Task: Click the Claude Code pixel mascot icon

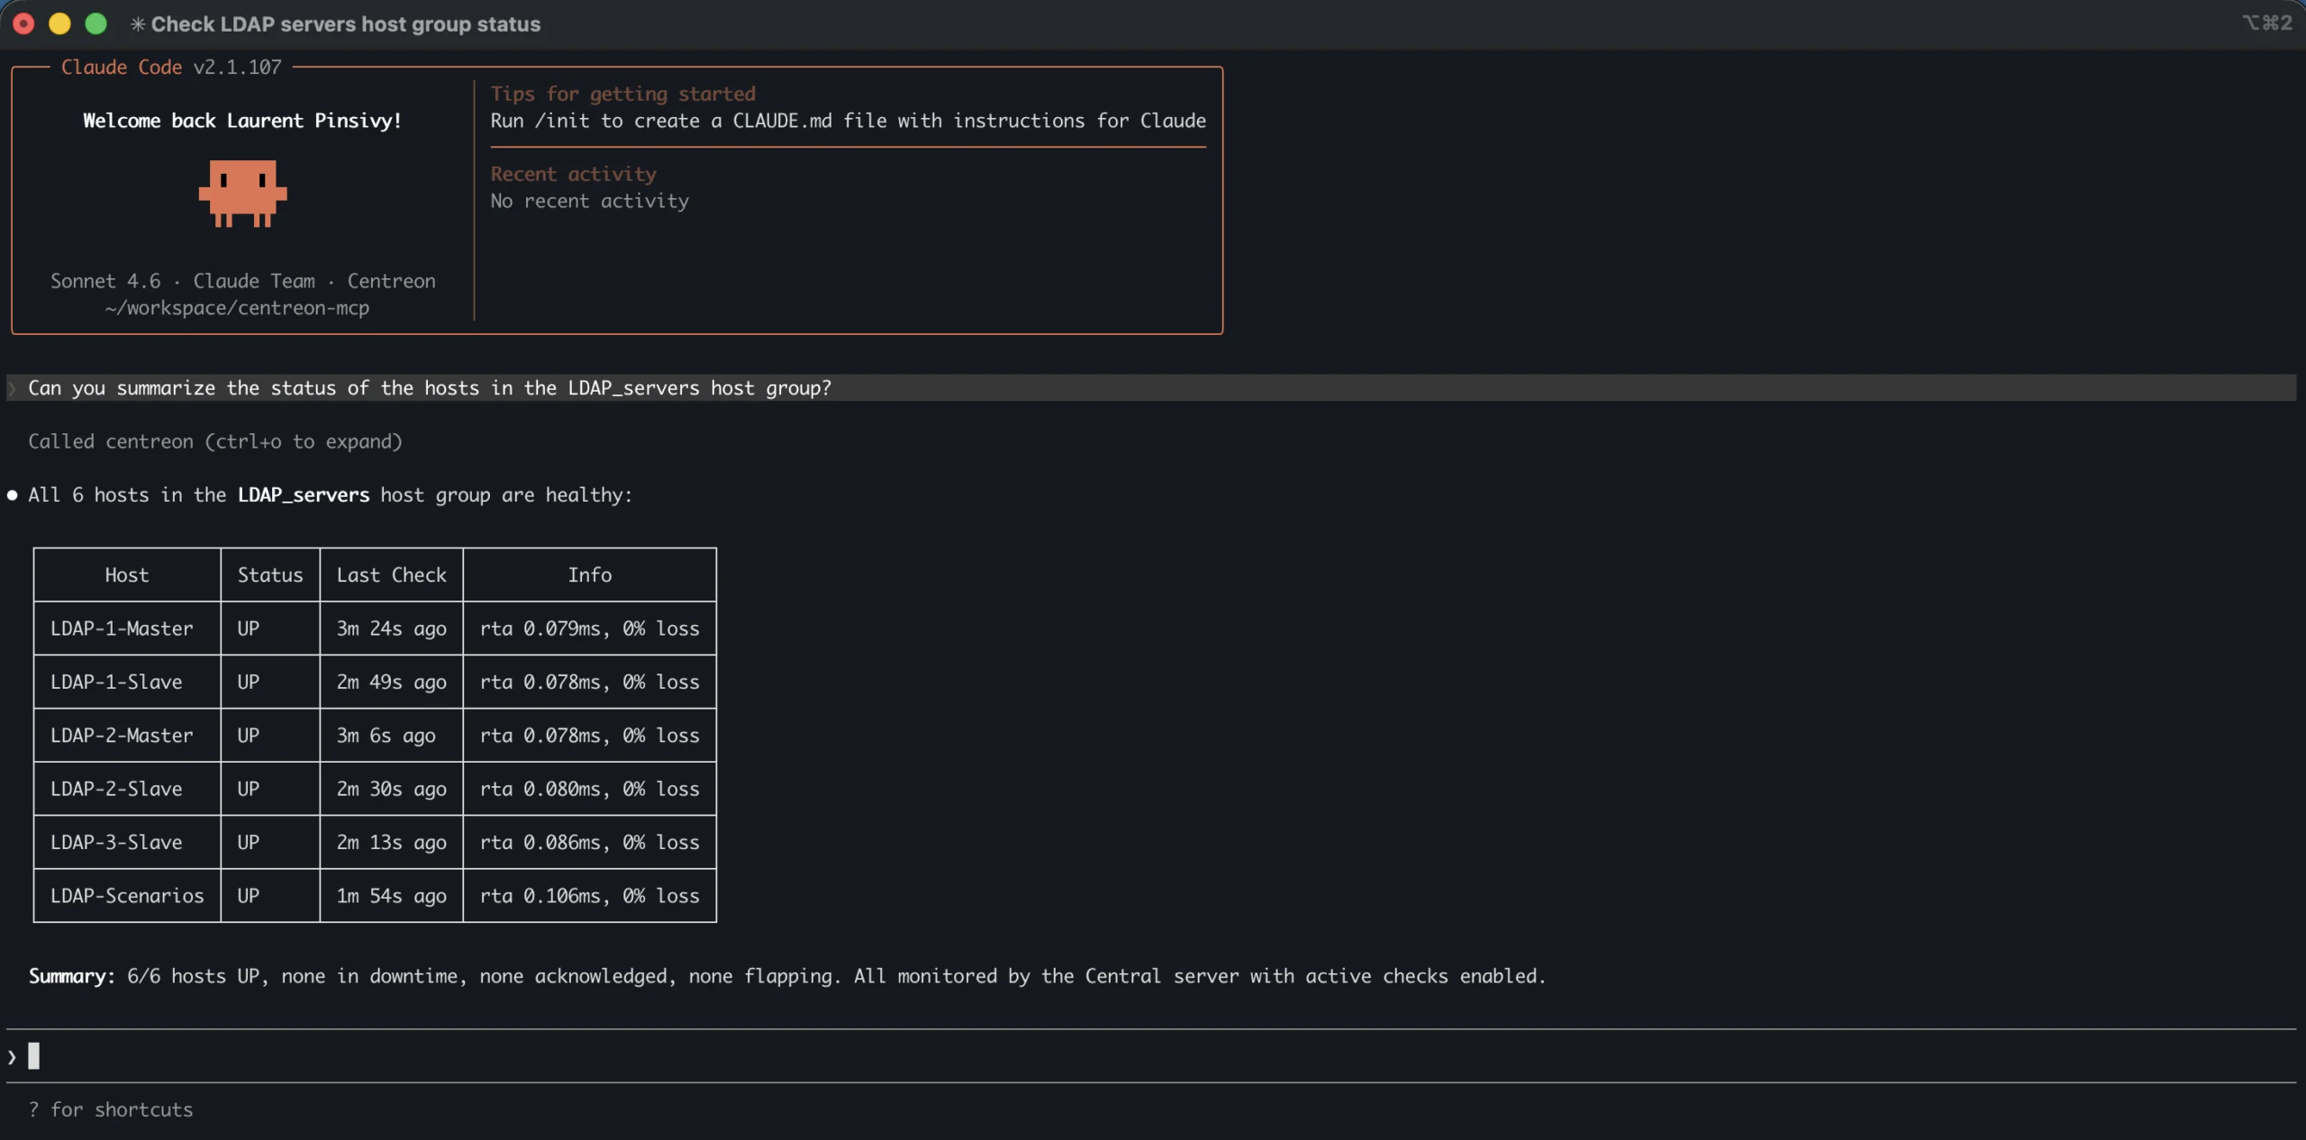Action: [x=242, y=193]
